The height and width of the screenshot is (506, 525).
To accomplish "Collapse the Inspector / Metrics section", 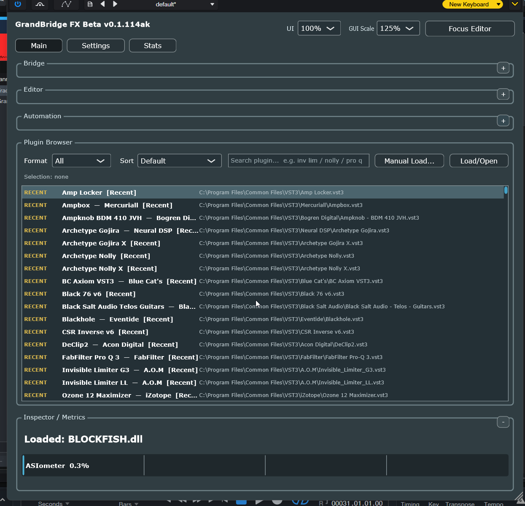I will click(x=503, y=422).
